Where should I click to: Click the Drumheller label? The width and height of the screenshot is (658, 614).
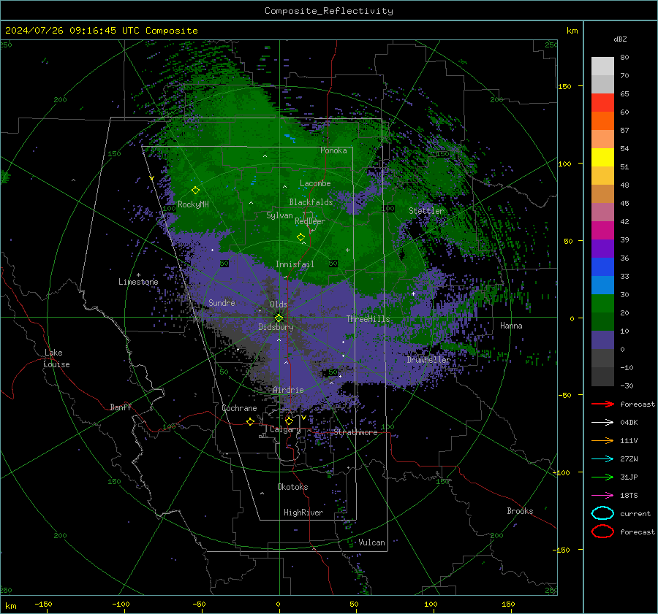(428, 360)
